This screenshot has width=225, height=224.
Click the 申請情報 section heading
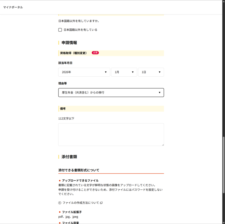(x=69, y=43)
